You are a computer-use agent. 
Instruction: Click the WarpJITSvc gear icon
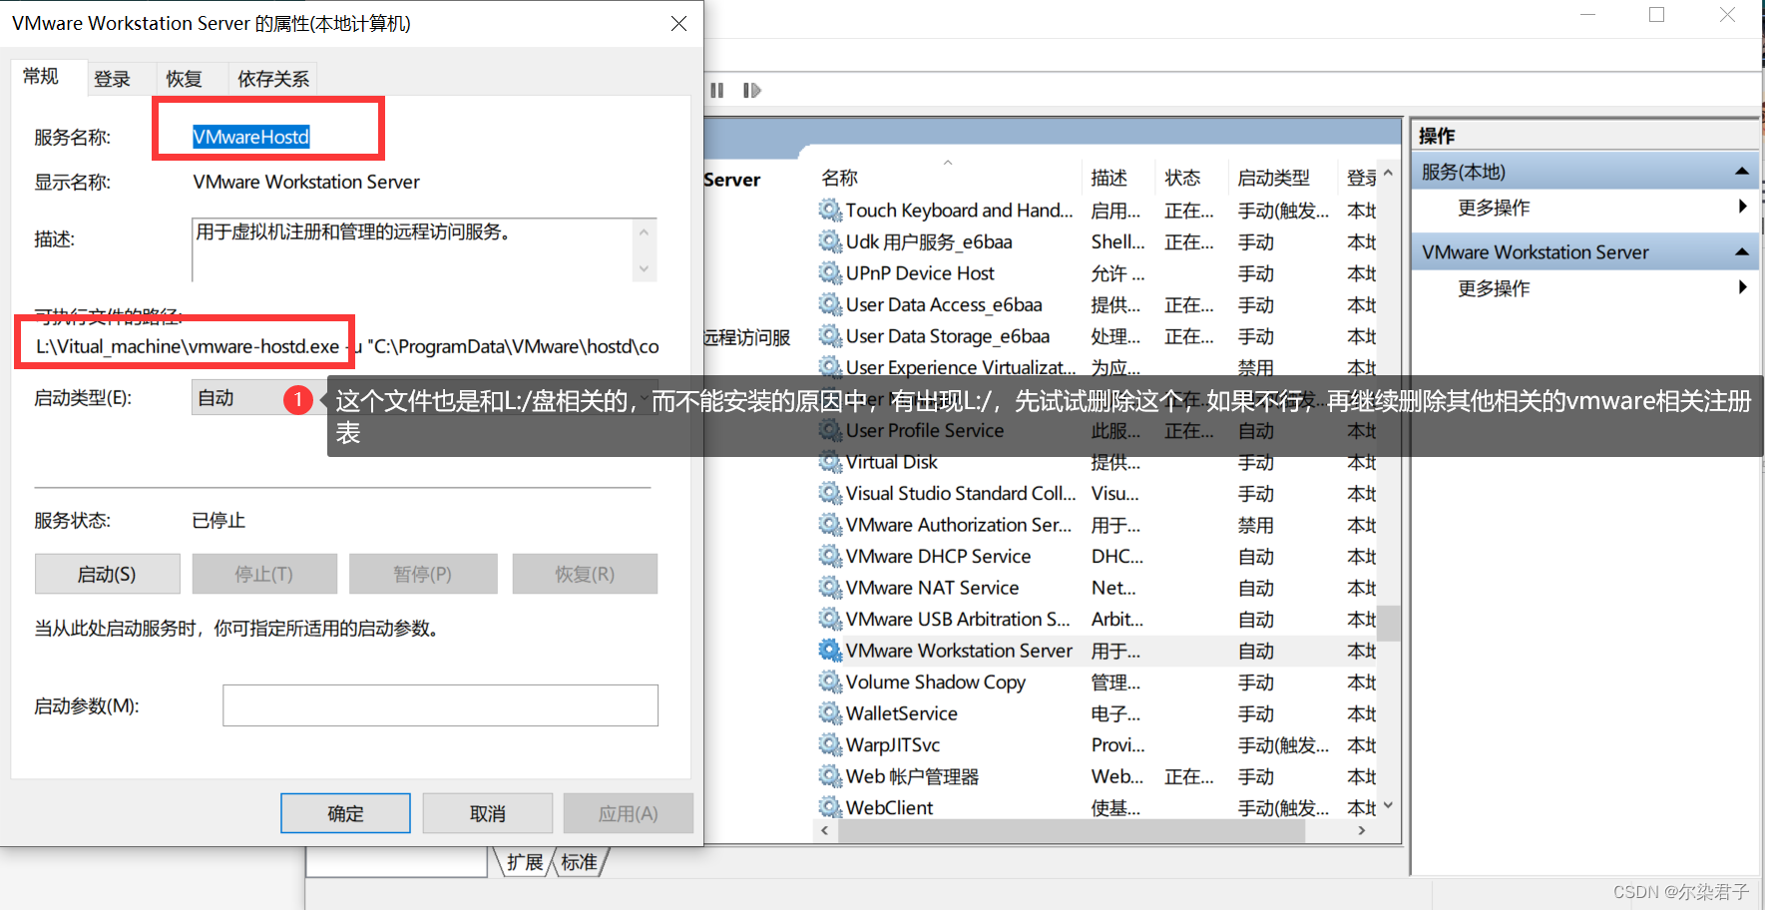pyautogui.click(x=830, y=745)
